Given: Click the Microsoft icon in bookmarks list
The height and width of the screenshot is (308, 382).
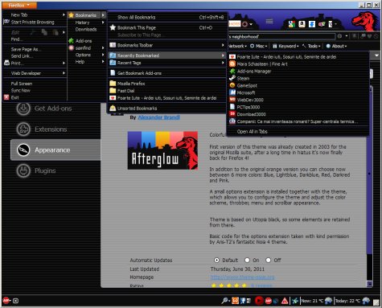Looking at the screenshot, I should coord(232,92).
